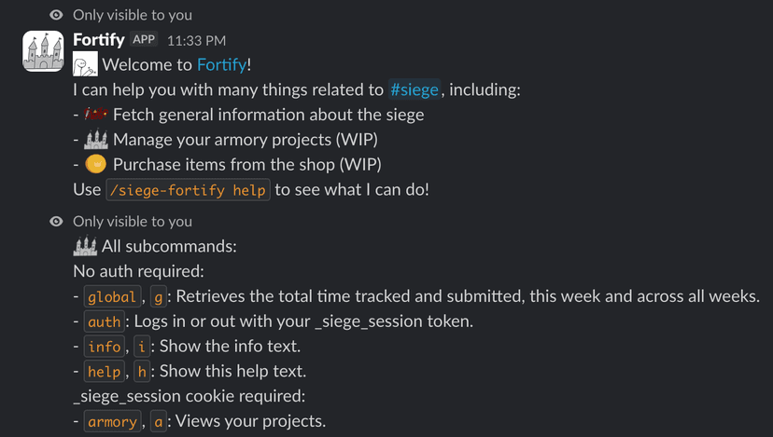Image resolution: width=773 pixels, height=437 pixels.
Task: Click the eye icon above the subcommands message
Action: [x=57, y=222]
